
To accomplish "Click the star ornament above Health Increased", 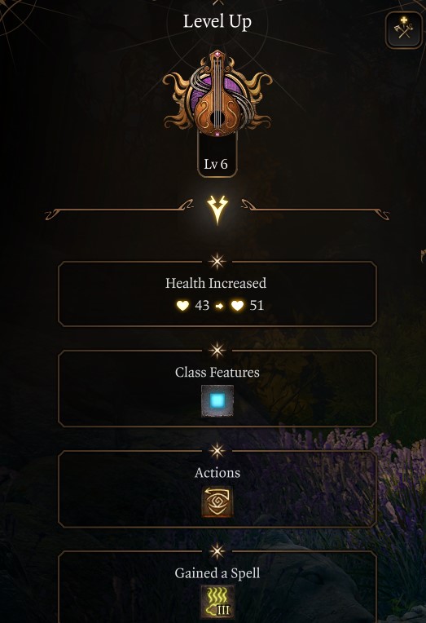I will pos(217,262).
